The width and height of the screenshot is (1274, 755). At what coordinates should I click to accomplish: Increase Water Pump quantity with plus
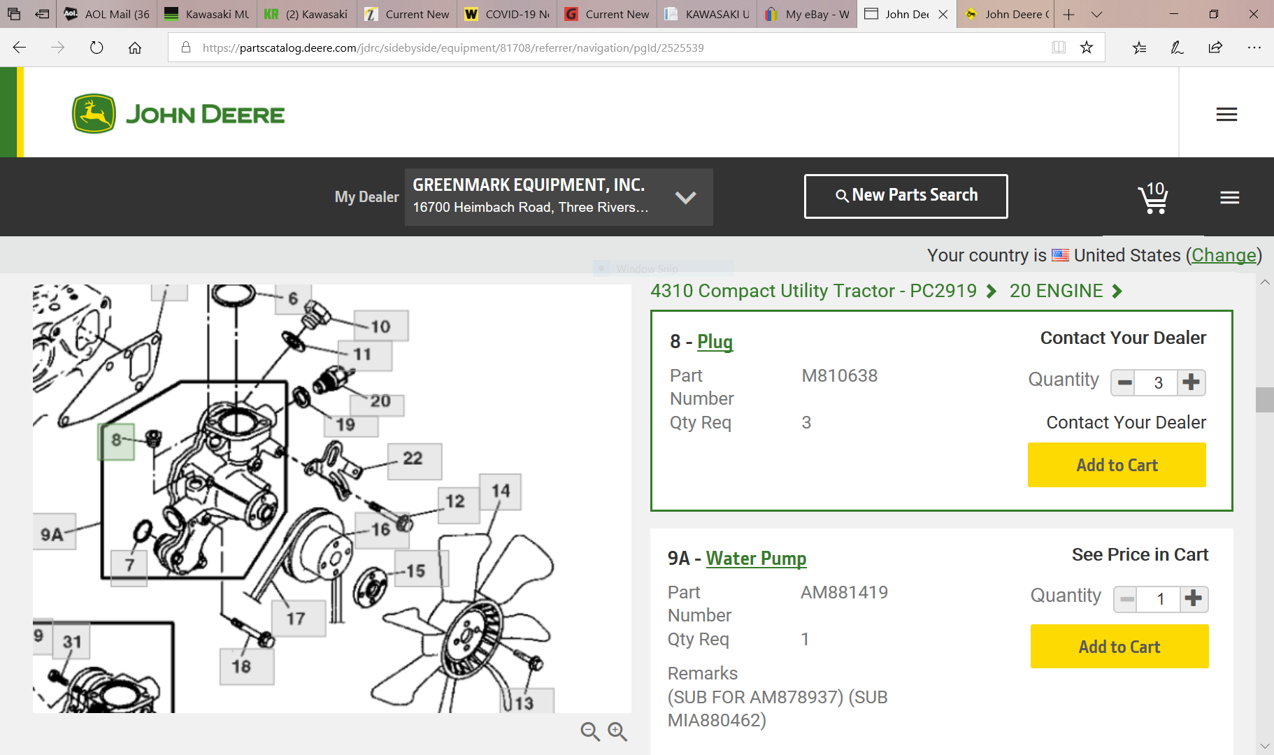coord(1194,599)
